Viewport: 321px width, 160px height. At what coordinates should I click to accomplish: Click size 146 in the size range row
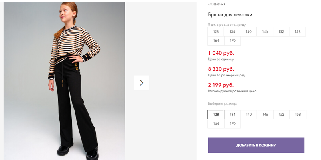(x=265, y=32)
